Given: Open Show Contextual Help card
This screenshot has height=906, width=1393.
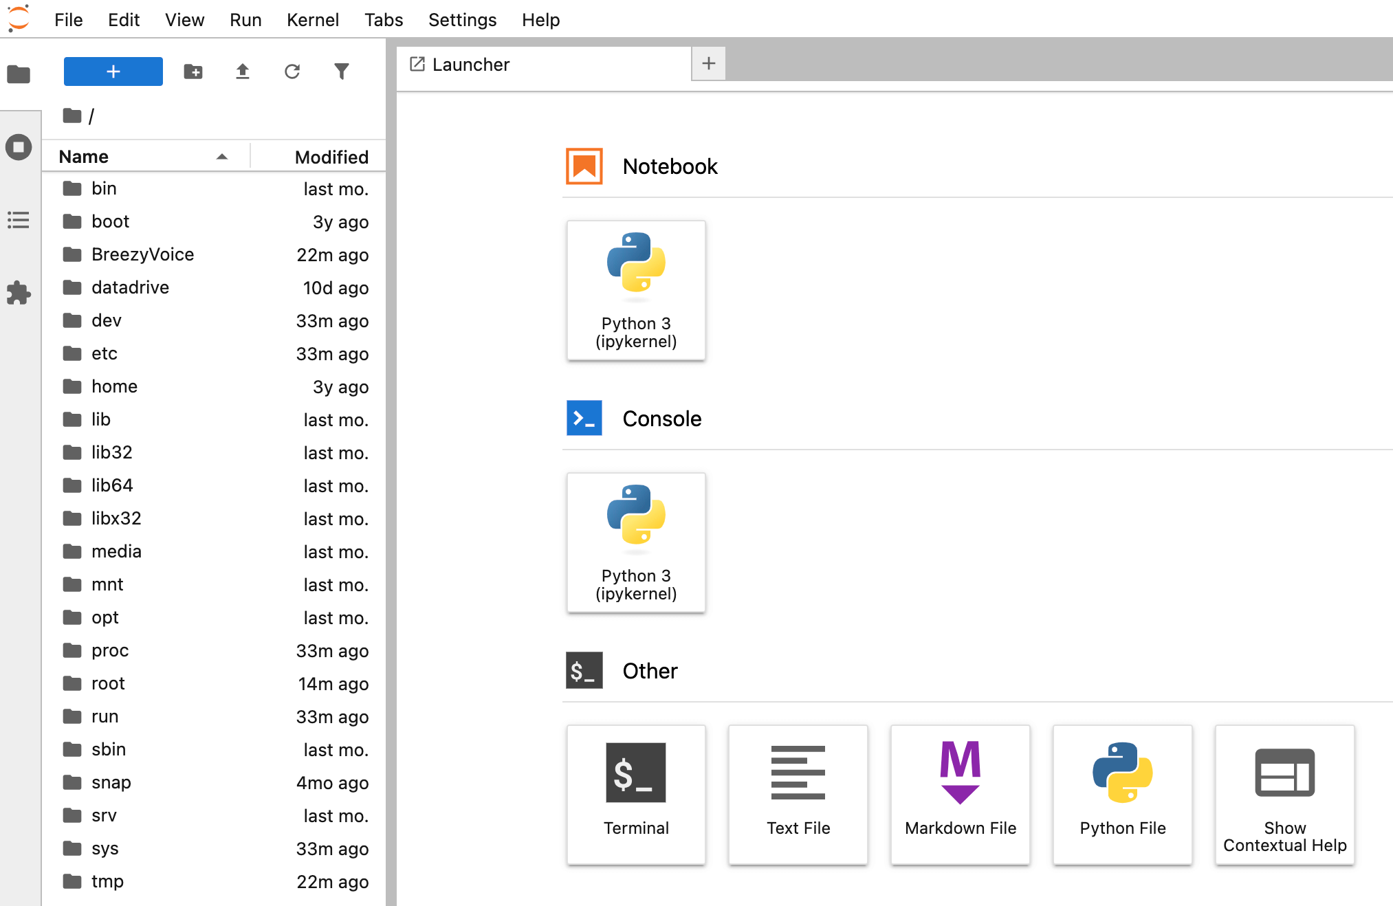Looking at the screenshot, I should pyautogui.click(x=1285, y=795).
